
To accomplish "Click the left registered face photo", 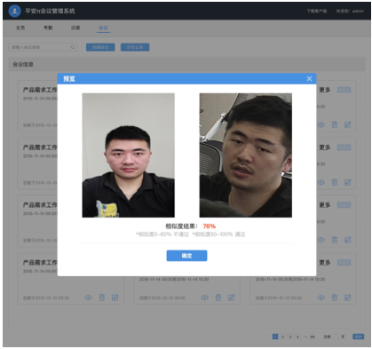I will (128, 155).
